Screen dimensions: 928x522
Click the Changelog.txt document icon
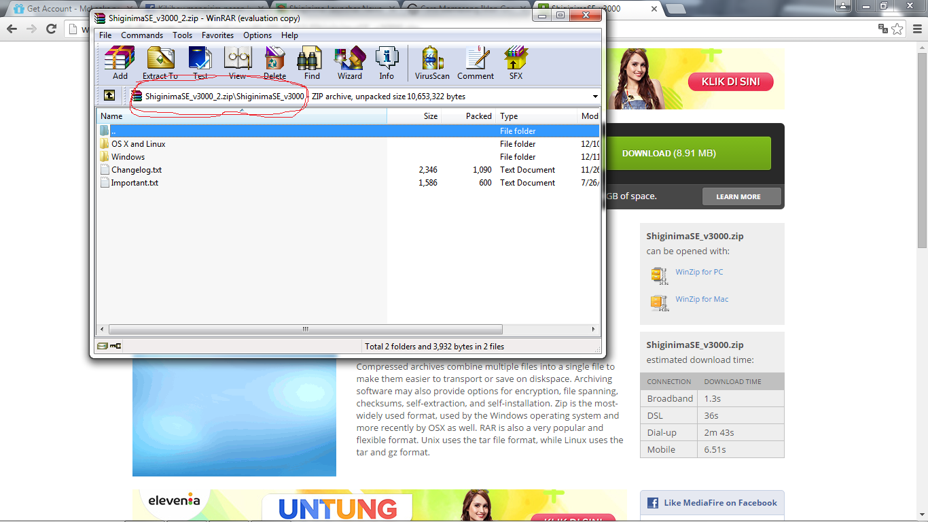(104, 170)
